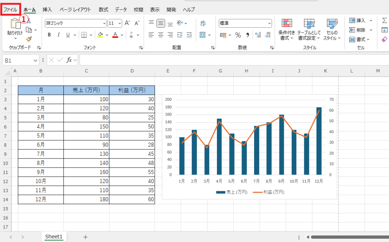389x242 pixels.
Task: Switch to the 挿入 ribbon tab
Action: (47, 9)
